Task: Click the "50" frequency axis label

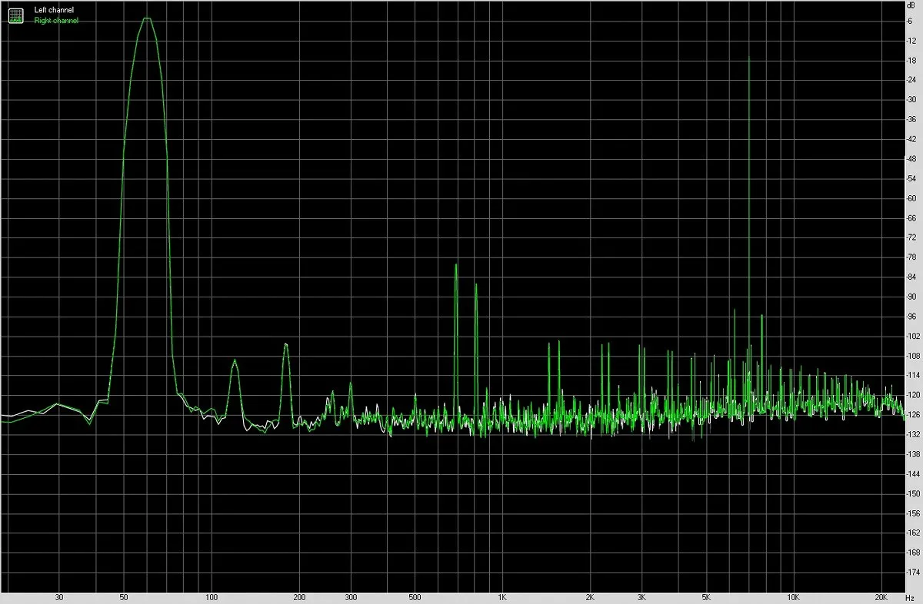Action: coord(124,597)
